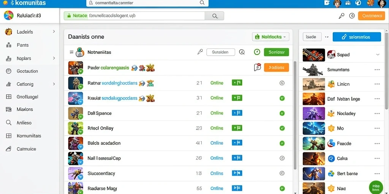
Task: Toggle the status circle in Ratner row
Action: click(x=282, y=83)
